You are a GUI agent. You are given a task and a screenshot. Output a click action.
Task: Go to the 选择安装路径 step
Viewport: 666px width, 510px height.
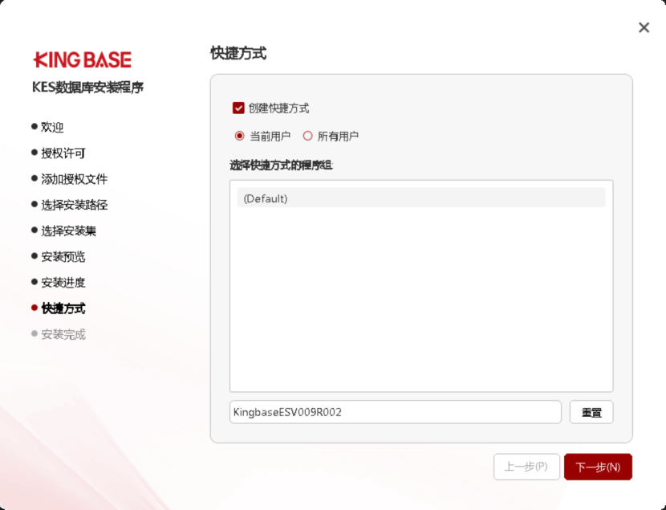pyautogui.click(x=74, y=205)
